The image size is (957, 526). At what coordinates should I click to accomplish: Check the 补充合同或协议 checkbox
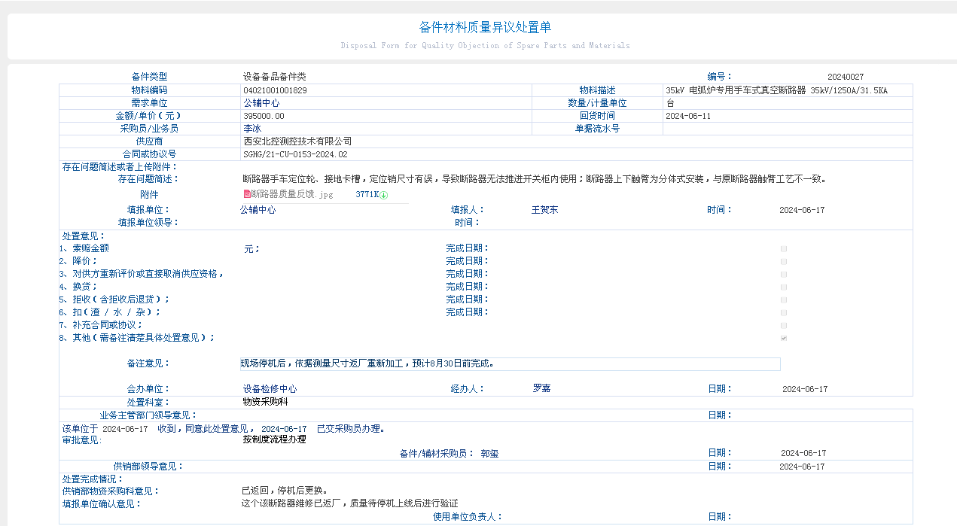783,325
